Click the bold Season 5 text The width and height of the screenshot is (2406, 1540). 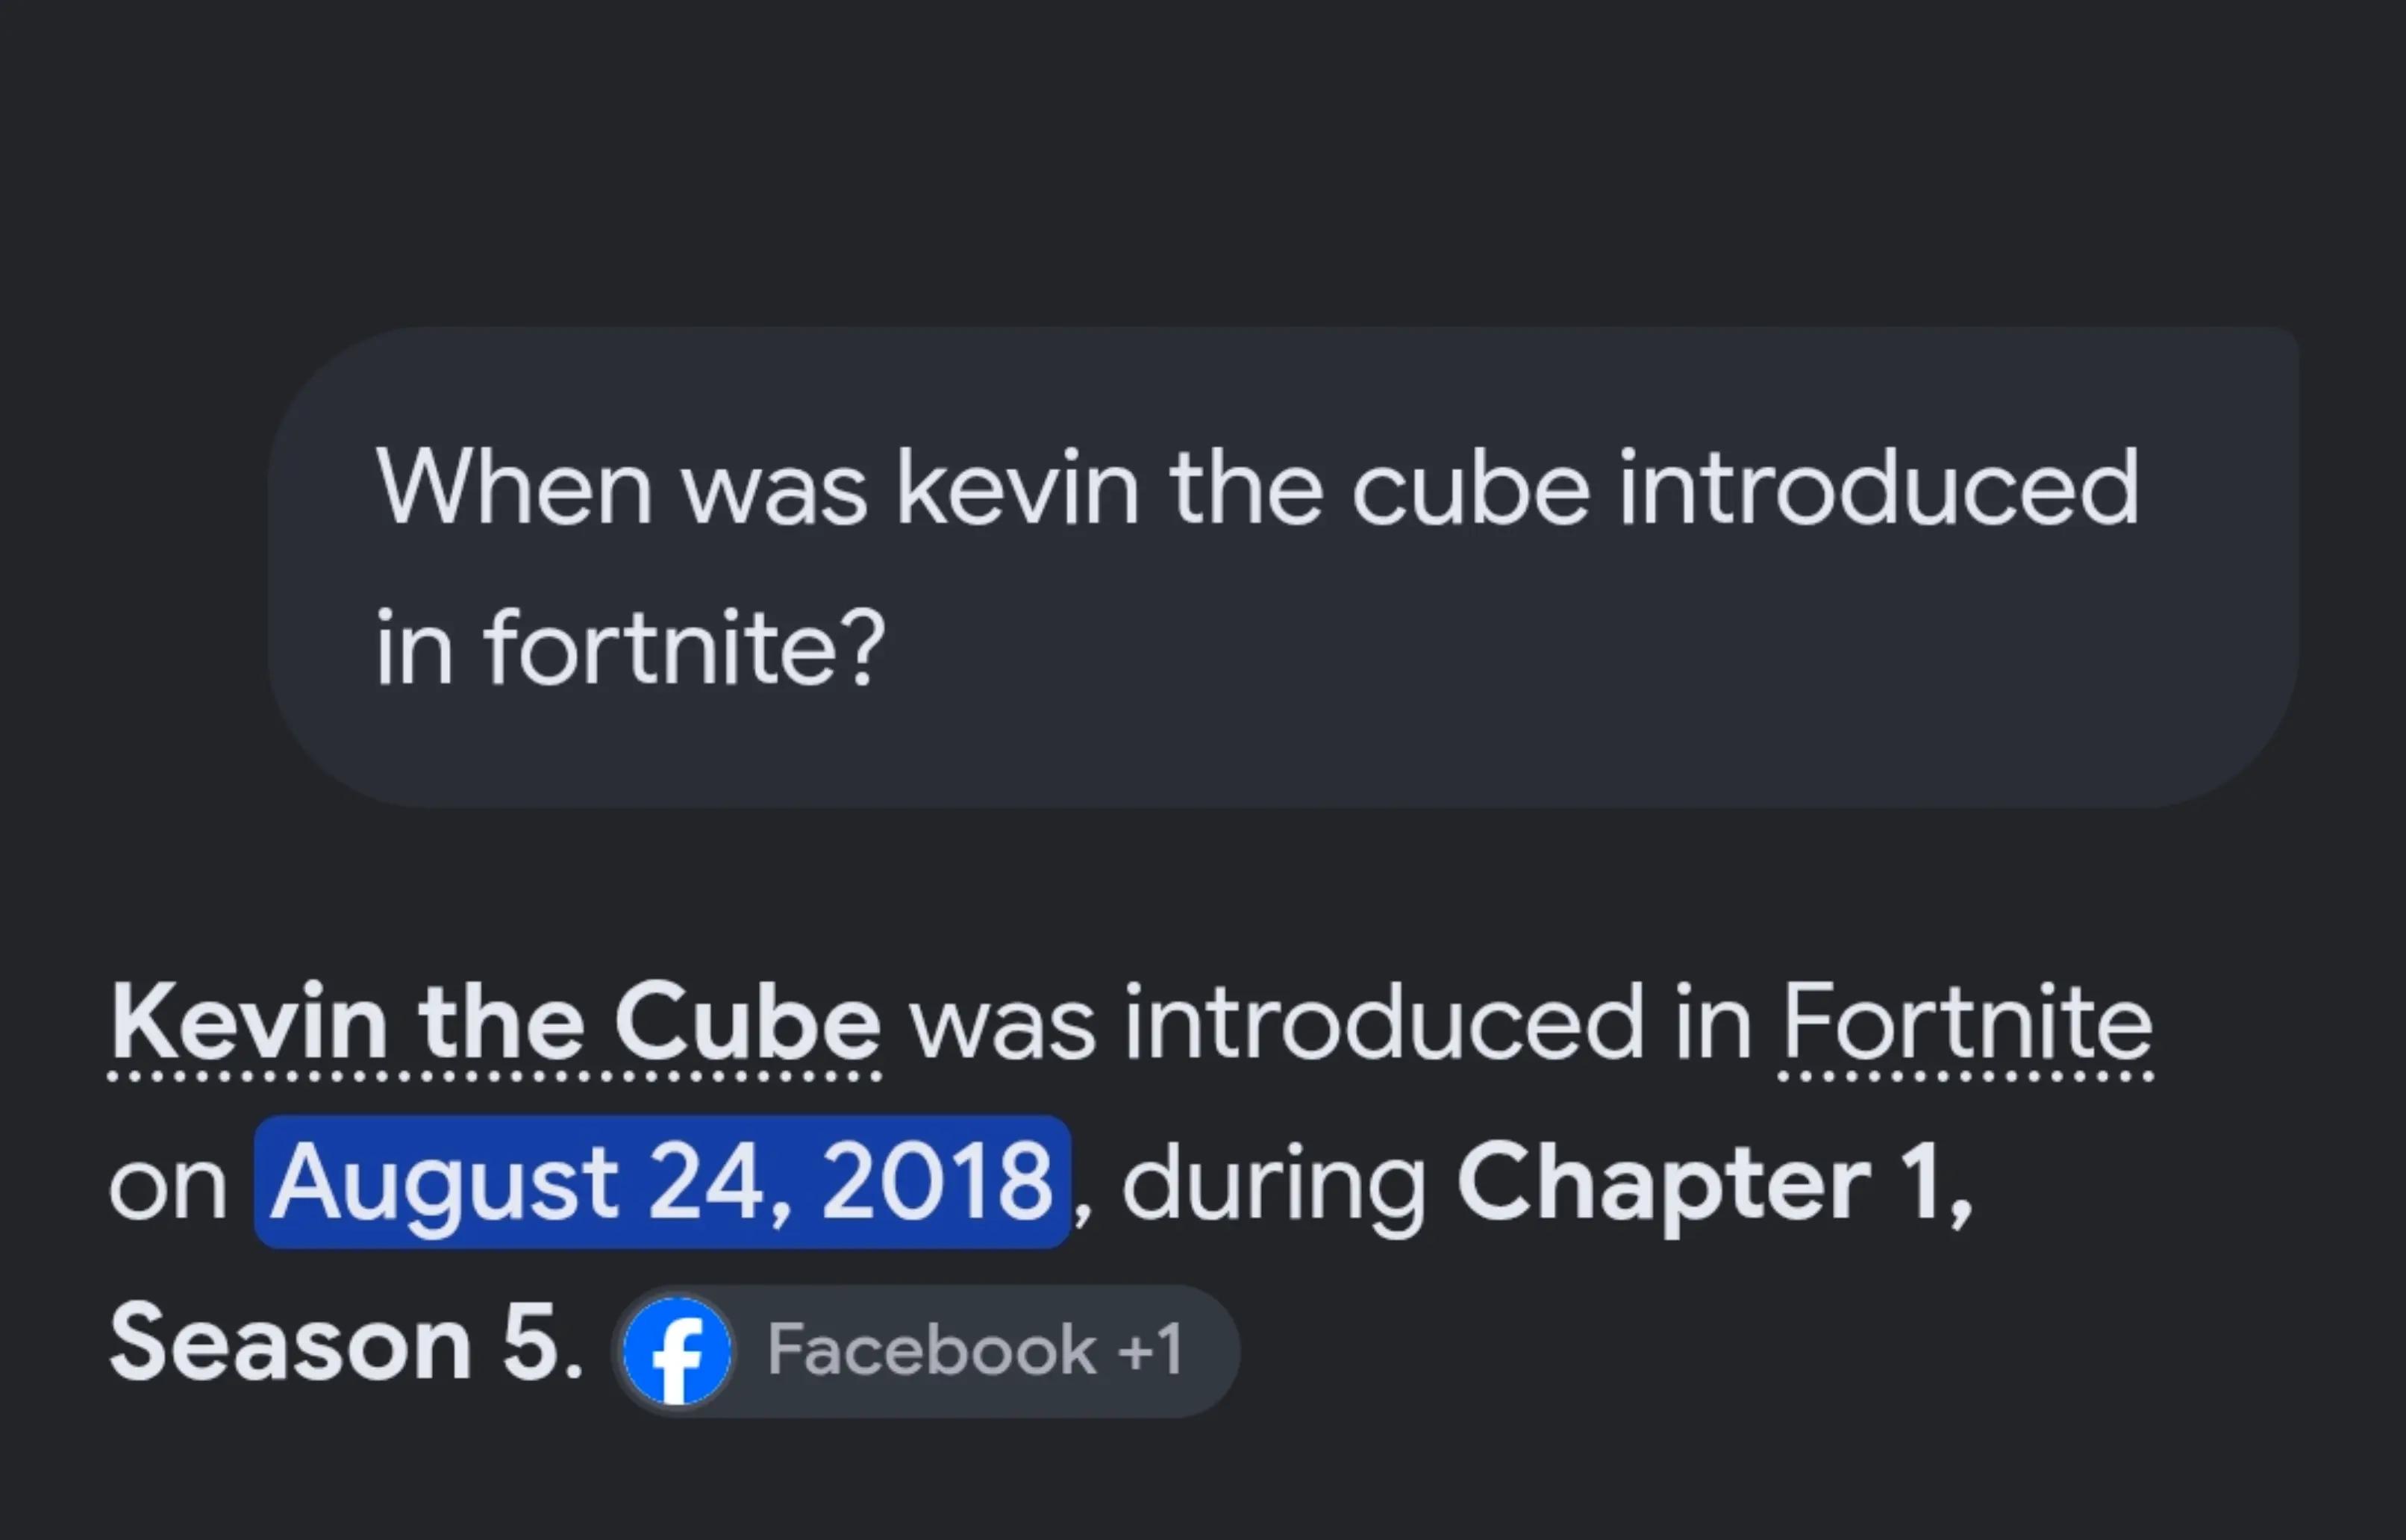coord(346,1343)
